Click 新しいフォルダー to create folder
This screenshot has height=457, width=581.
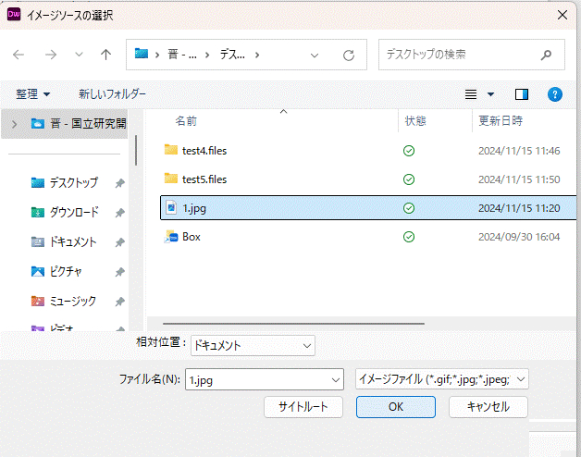[x=112, y=94]
